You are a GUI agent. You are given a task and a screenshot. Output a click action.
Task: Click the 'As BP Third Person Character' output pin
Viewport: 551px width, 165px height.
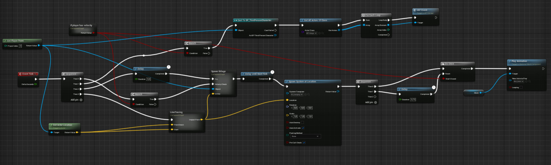(x=275, y=35)
